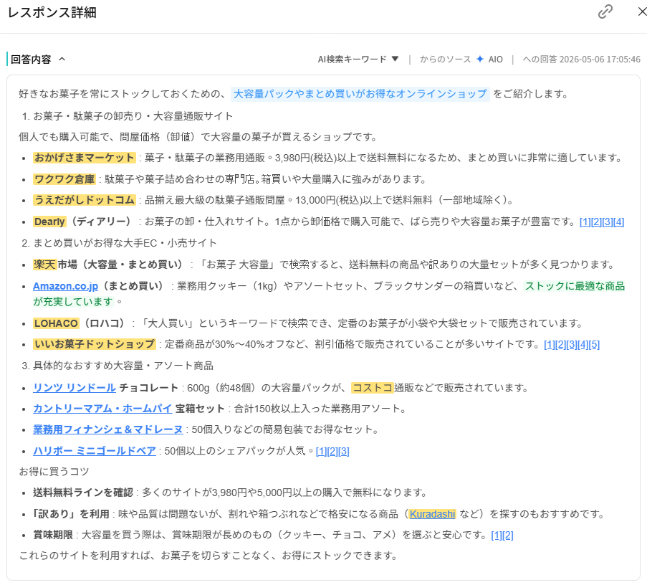Click the highlighted コストコ text

point(373,388)
